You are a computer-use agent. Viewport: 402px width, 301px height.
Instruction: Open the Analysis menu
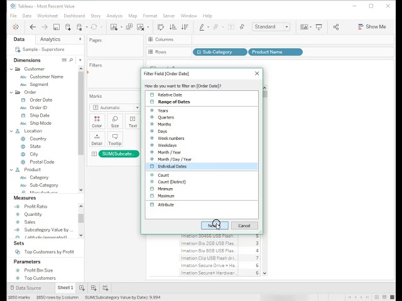[x=114, y=16]
